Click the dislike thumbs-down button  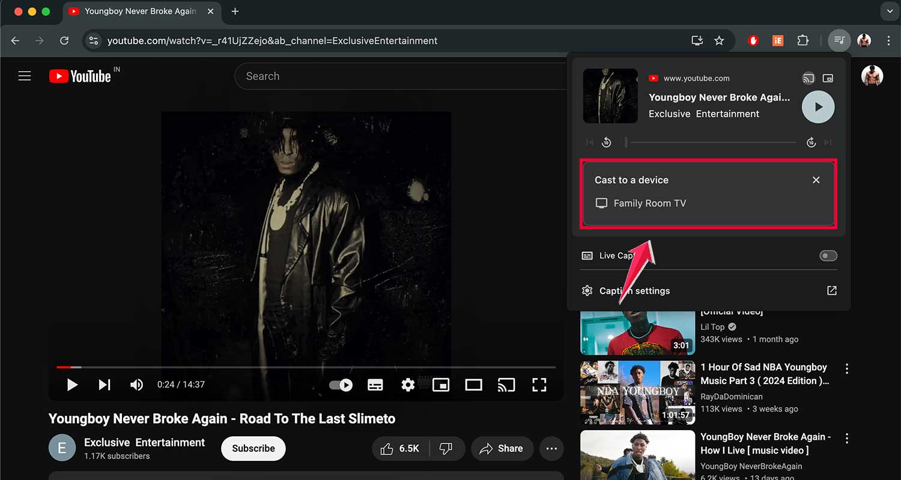click(x=446, y=448)
